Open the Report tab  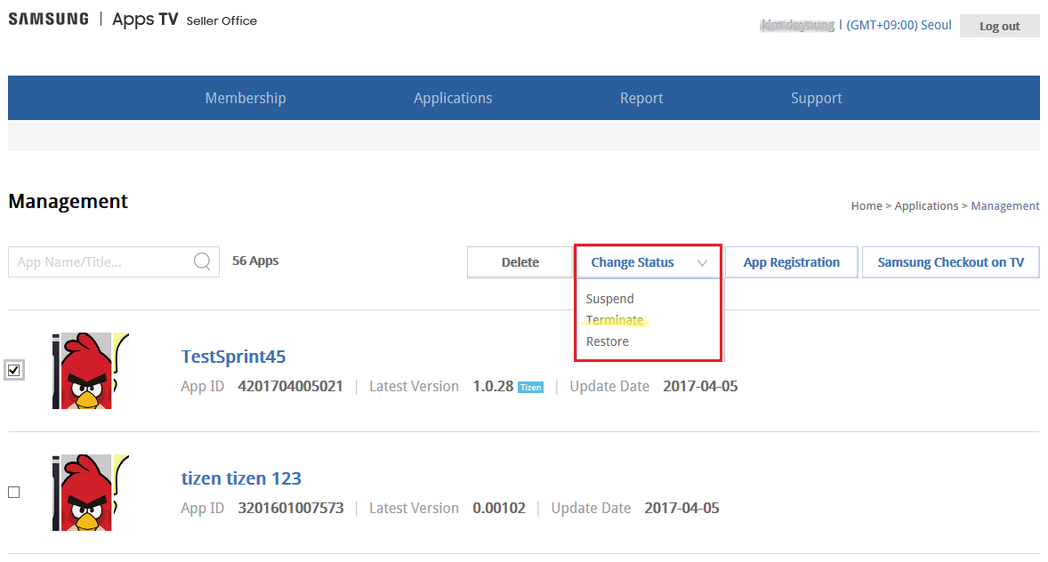[x=641, y=98]
